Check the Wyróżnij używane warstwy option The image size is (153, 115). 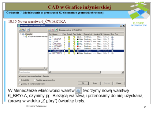[35, 80]
